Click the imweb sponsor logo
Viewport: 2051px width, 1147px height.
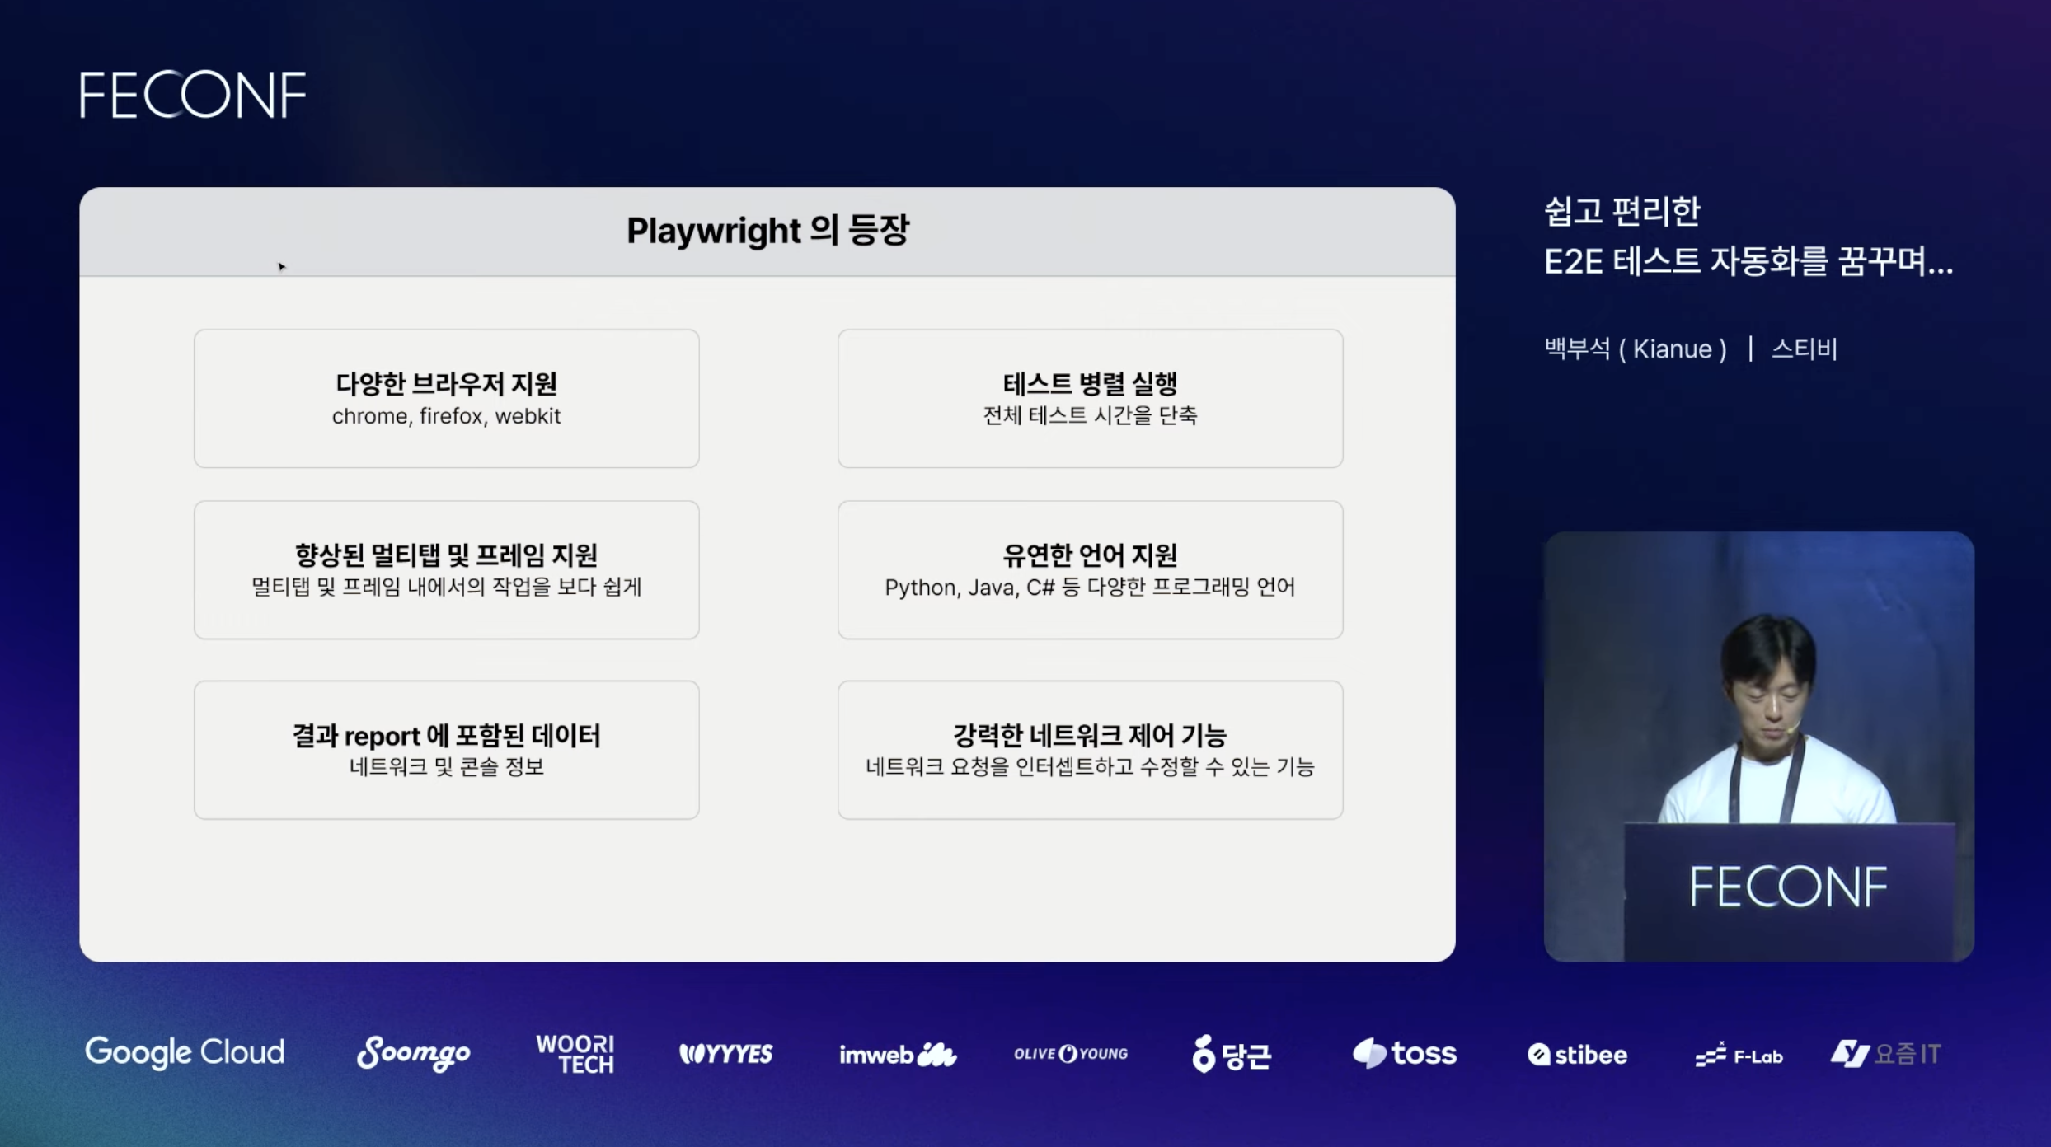tap(898, 1054)
